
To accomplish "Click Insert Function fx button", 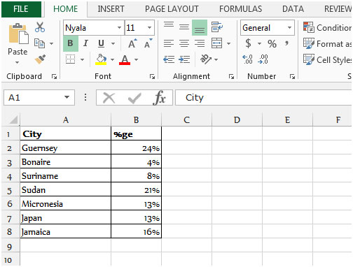I will 159,97.
